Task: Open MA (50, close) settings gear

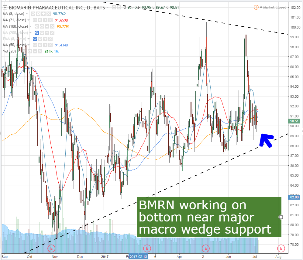Action: 40,45
